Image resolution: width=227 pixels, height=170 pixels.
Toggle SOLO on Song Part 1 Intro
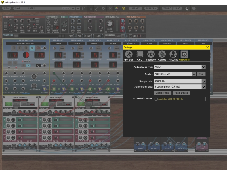[62, 48]
